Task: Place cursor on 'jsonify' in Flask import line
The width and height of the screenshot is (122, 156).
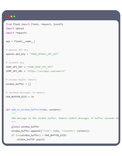Action: tap(58, 24)
